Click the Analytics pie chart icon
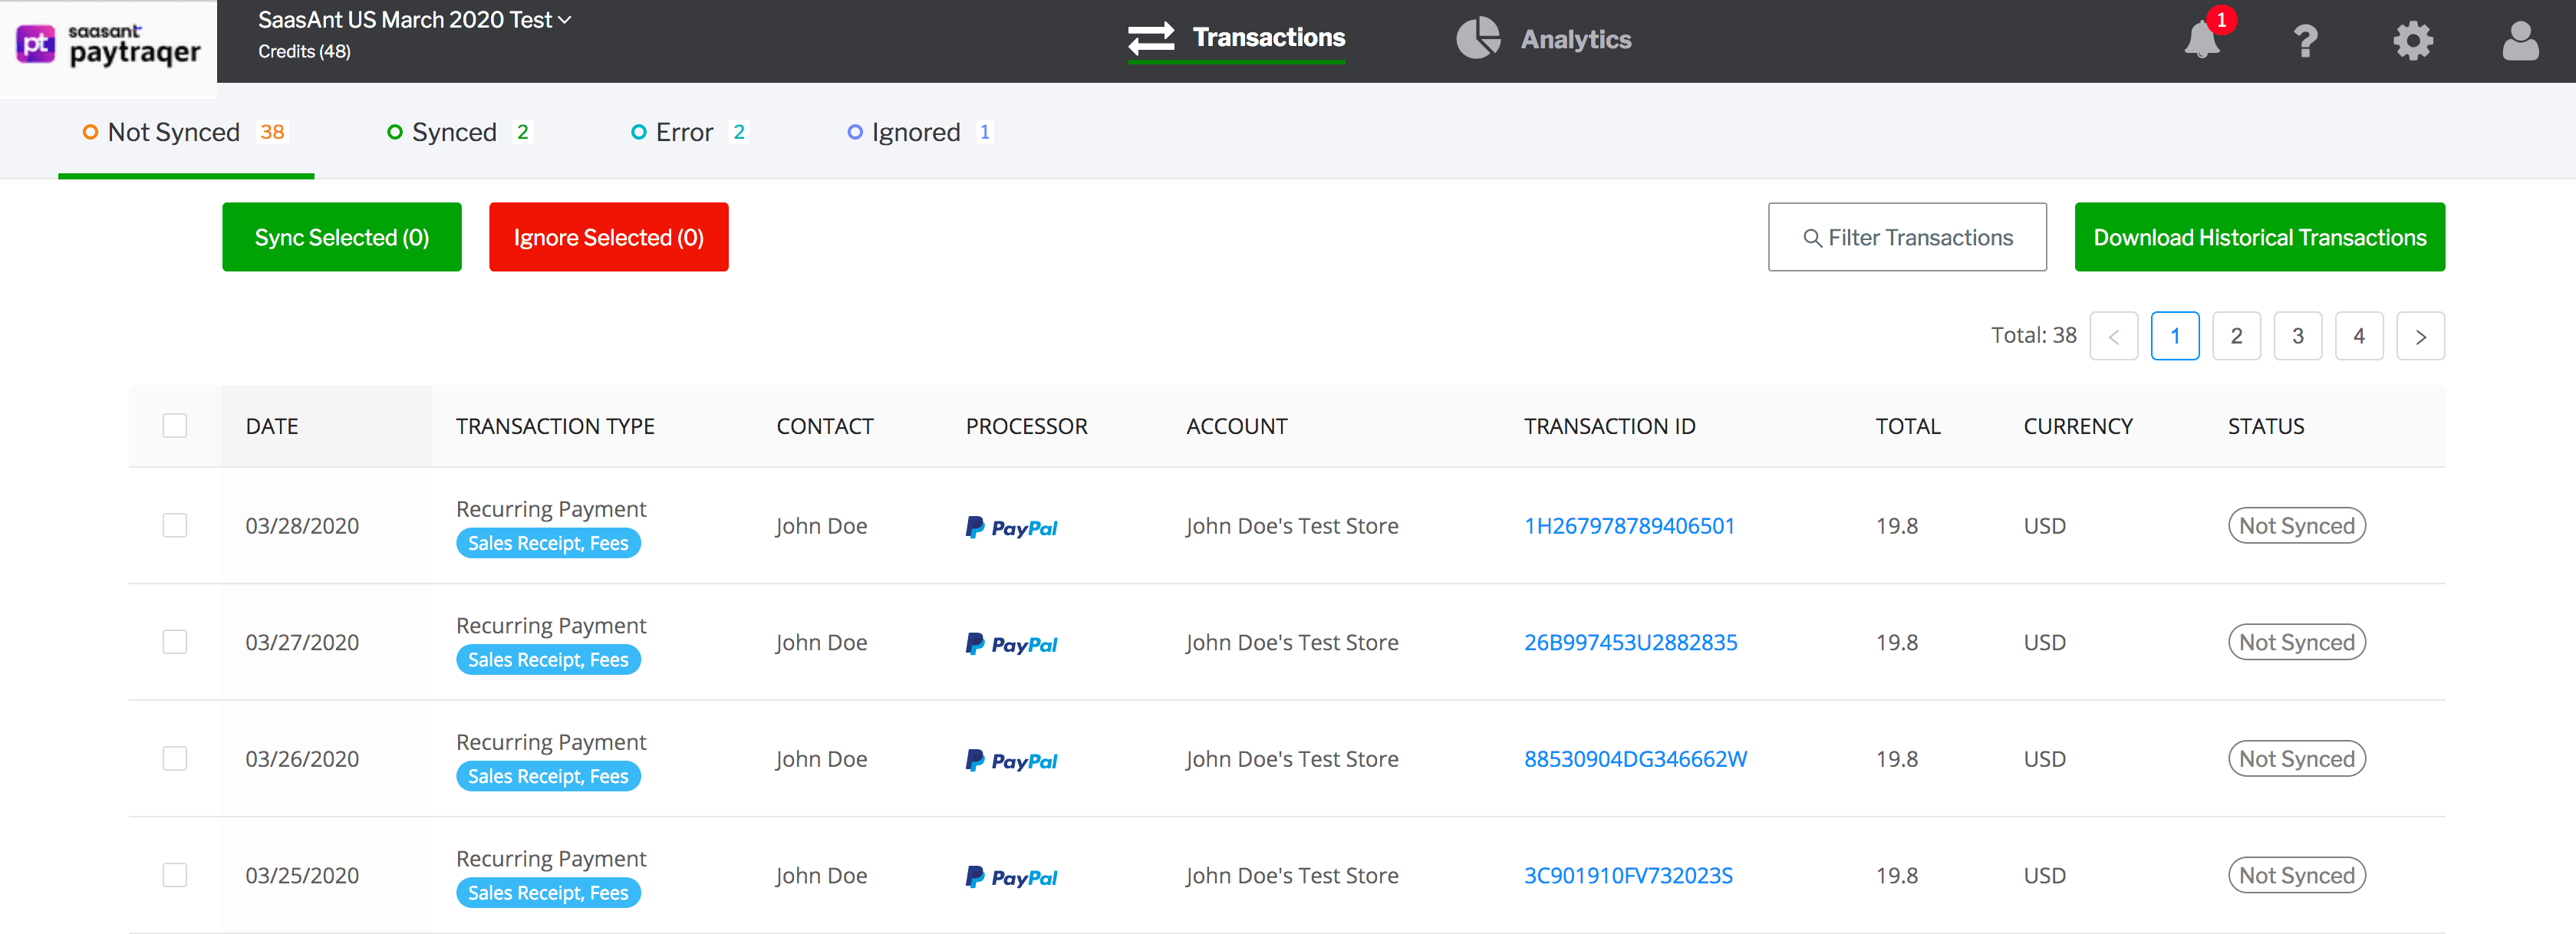 (x=1477, y=39)
